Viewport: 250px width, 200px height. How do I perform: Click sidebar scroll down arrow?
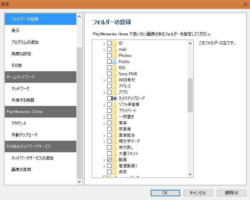click(79, 182)
